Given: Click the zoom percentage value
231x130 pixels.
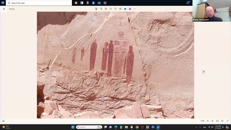Looking at the screenshot, I should (202, 121).
